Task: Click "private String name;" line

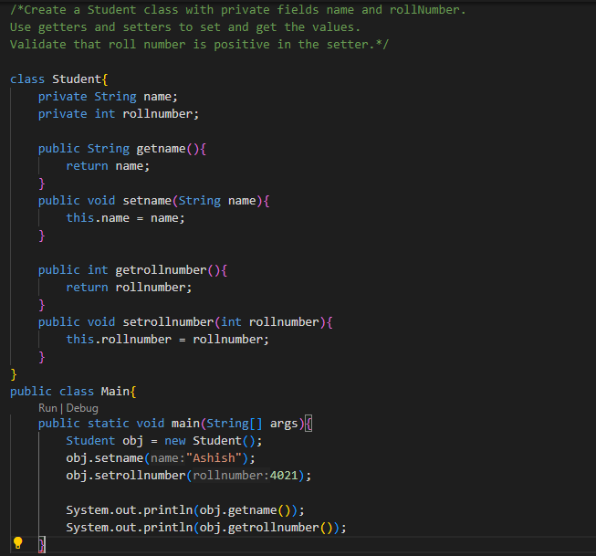Action: pyautogui.click(x=108, y=97)
